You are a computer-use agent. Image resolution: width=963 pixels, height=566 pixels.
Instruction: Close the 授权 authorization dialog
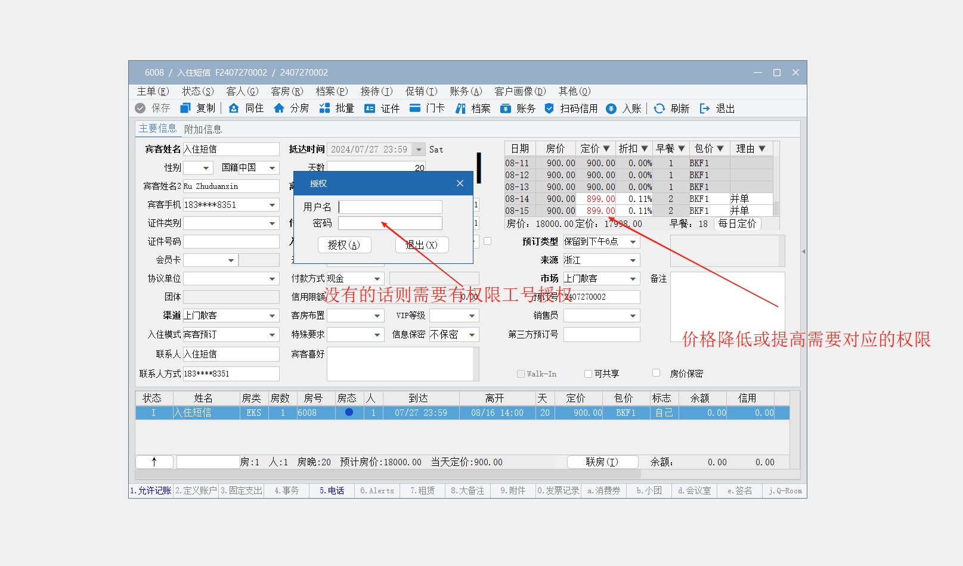(x=460, y=184)
